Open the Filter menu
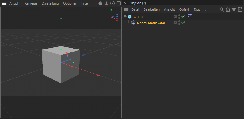 click(x=85, y=3)
